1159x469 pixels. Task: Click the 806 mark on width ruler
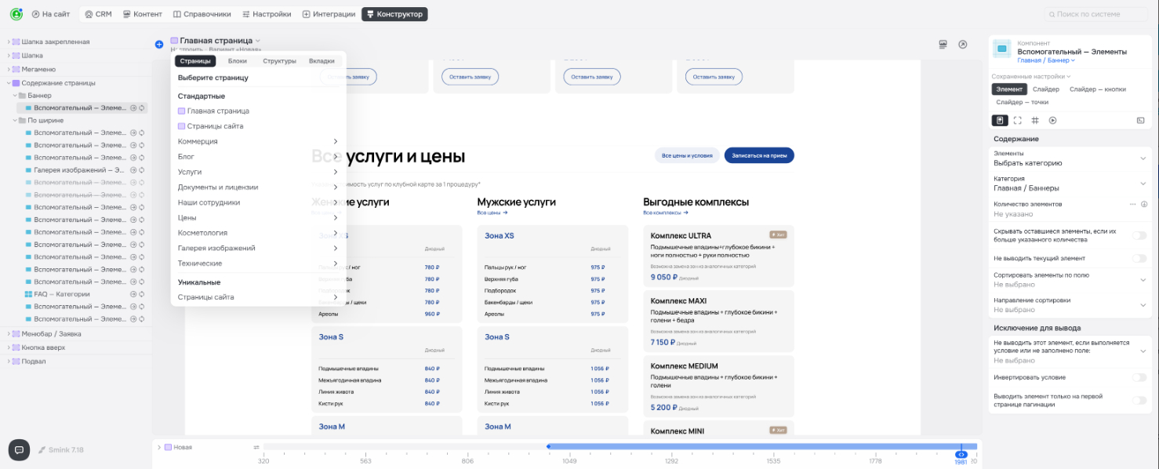(x=467, y=461)
